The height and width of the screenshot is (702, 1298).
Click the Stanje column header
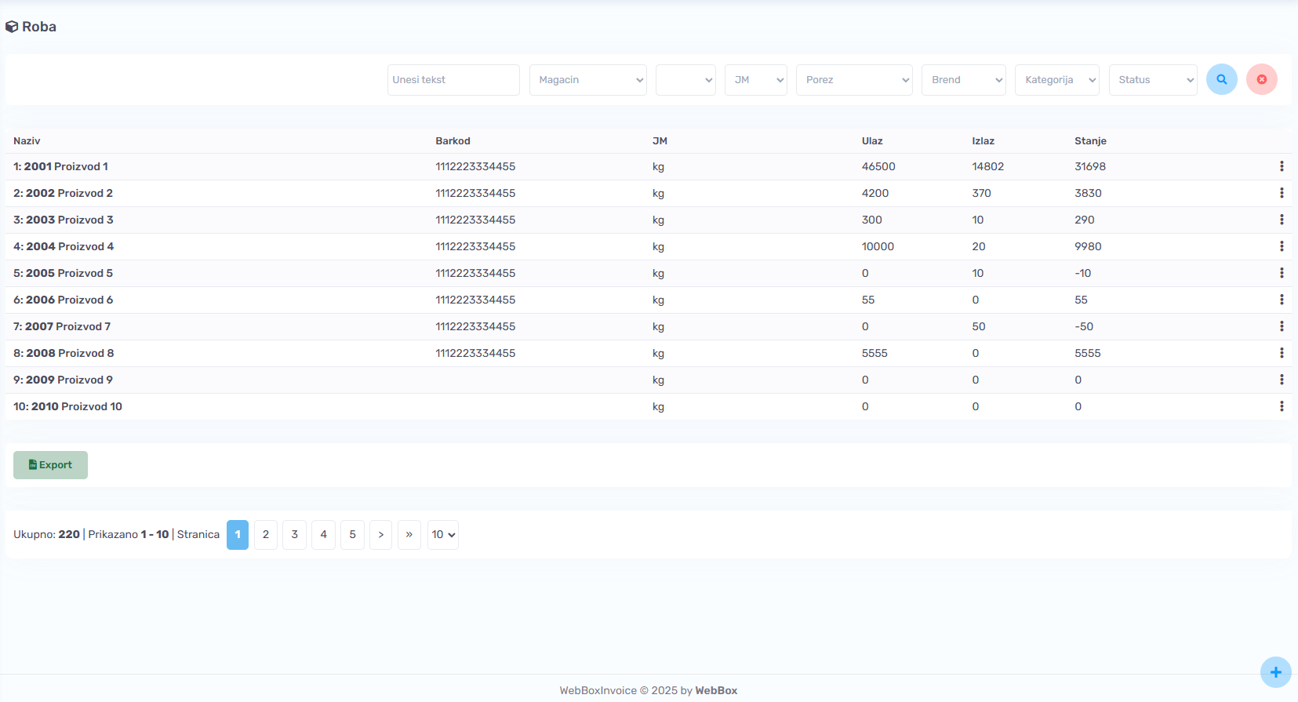point(1090,141)
